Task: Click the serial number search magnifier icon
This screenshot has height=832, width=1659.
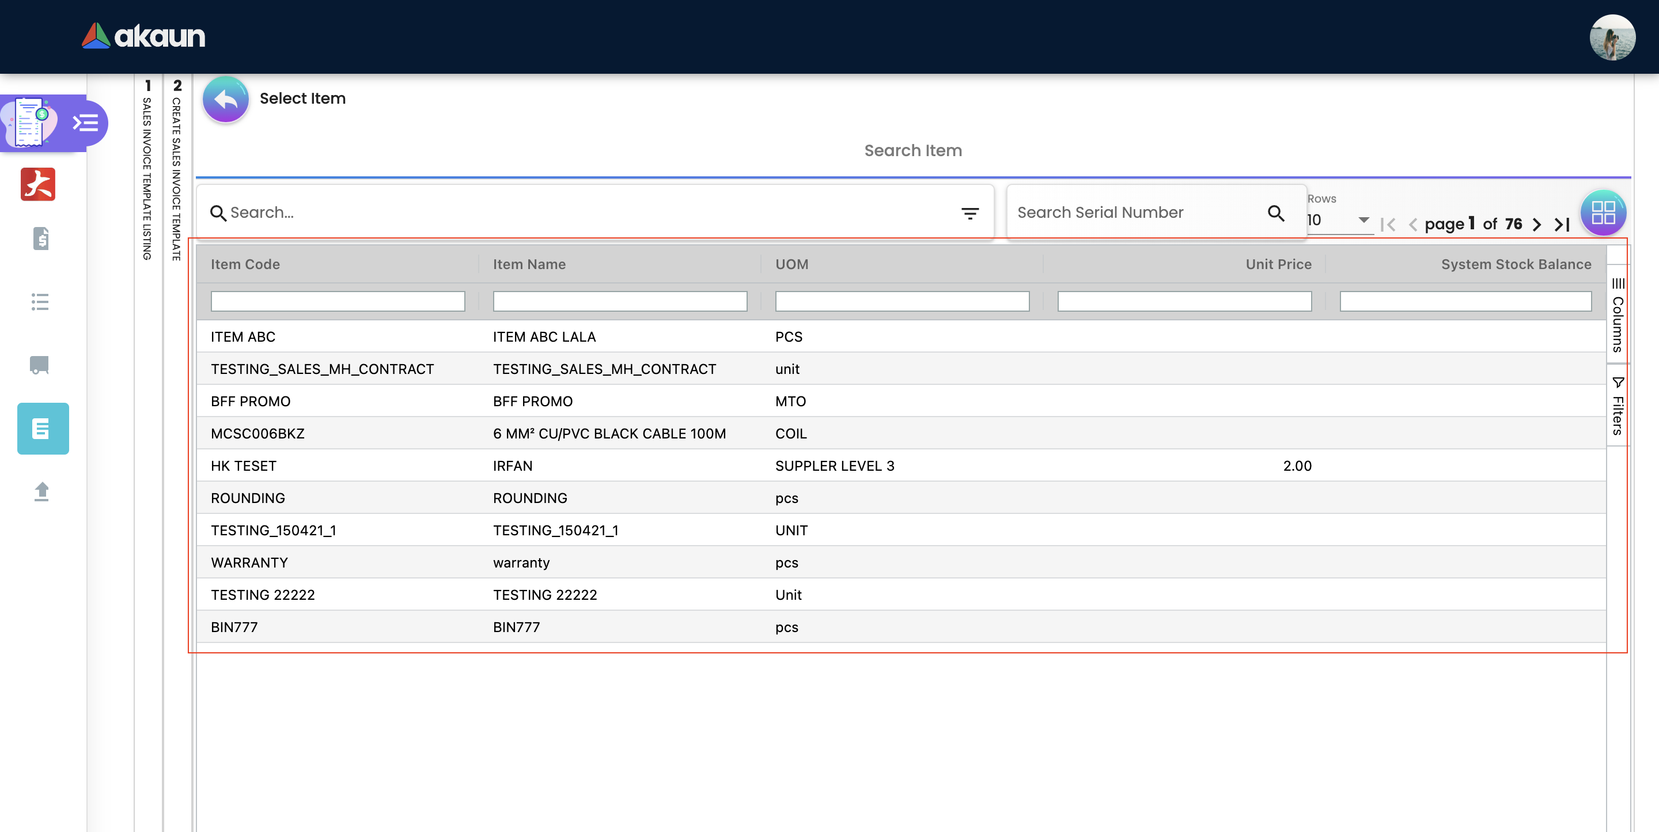Action: (x=1275, y=213)
